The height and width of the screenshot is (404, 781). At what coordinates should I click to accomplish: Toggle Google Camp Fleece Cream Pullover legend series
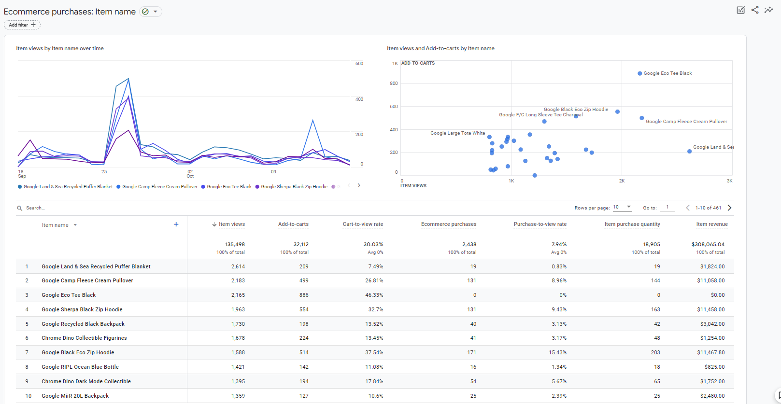[x=157, y=187]
